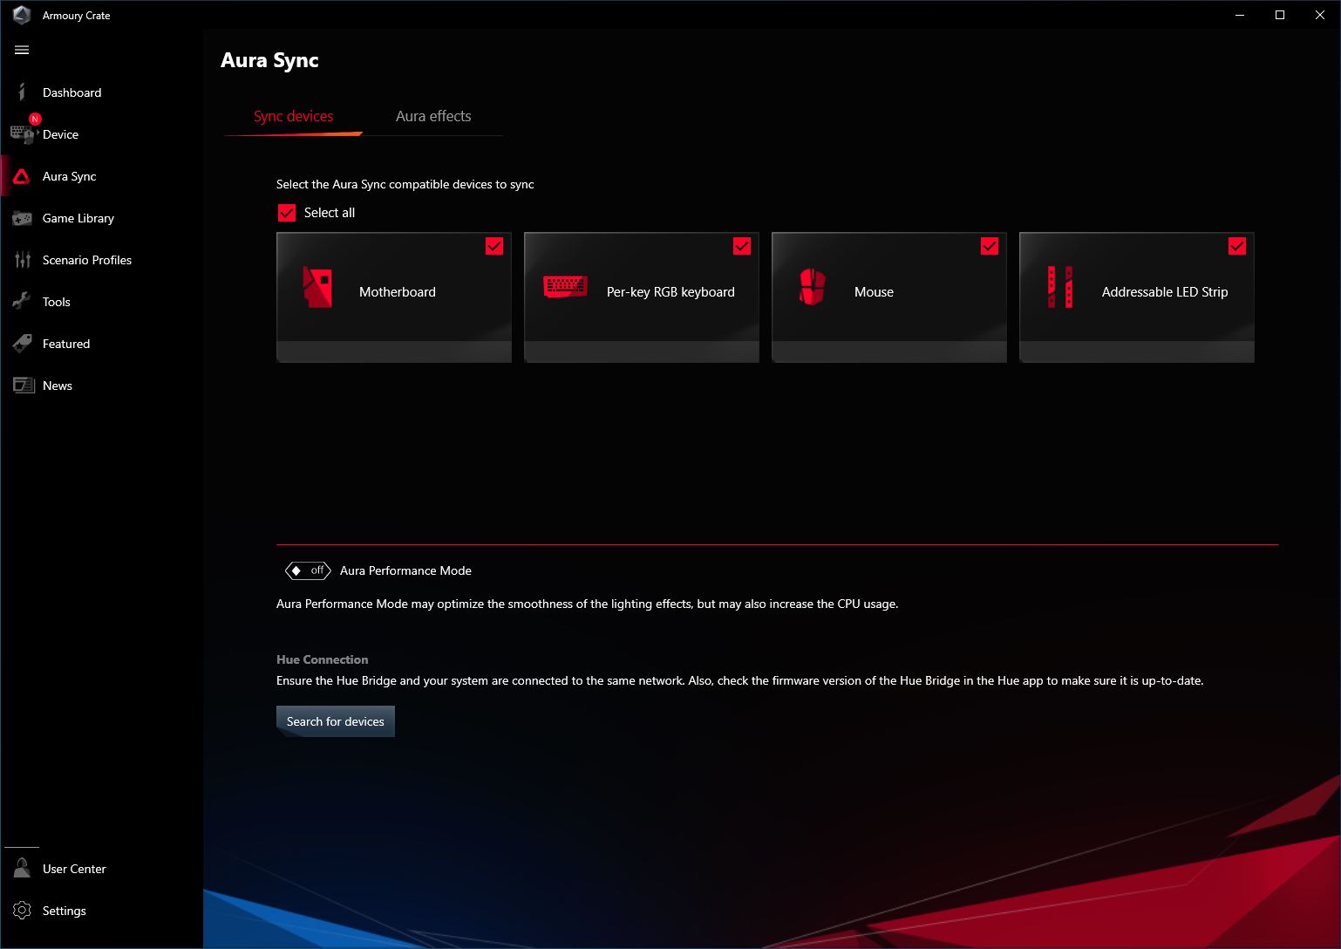Turn on Aura Performance Mode toggle

[308, 570]
